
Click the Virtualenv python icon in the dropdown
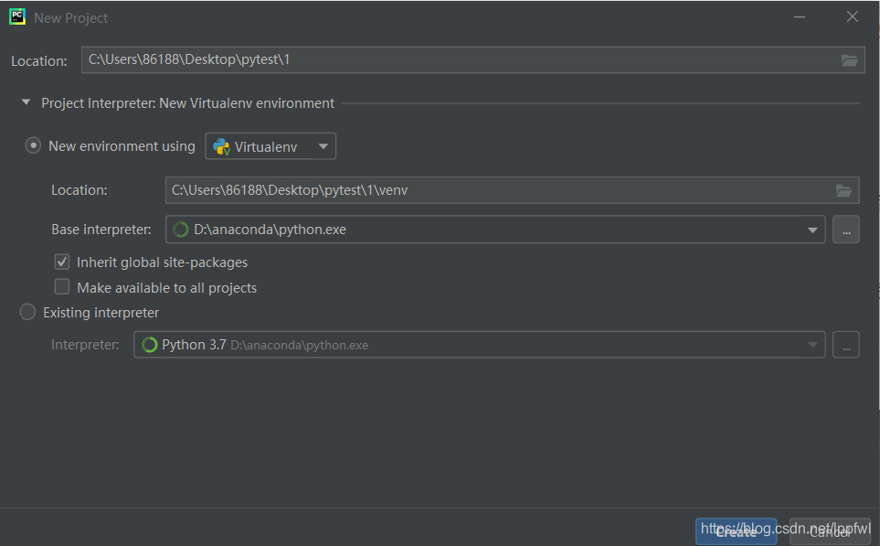pyautogui.click(x=222, y=146)
